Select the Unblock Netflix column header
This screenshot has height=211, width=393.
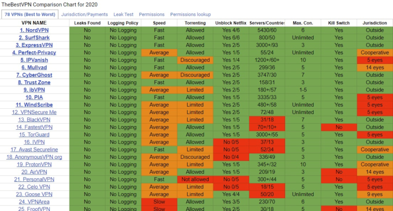point(234,23)
